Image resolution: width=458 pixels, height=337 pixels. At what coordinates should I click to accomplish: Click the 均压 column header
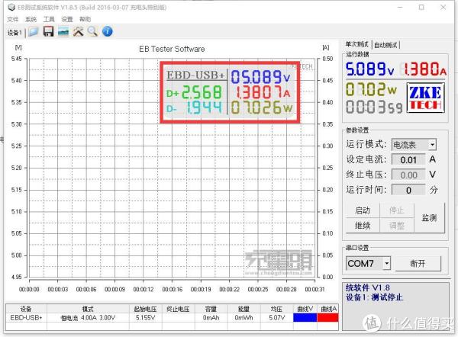(276, 309)
